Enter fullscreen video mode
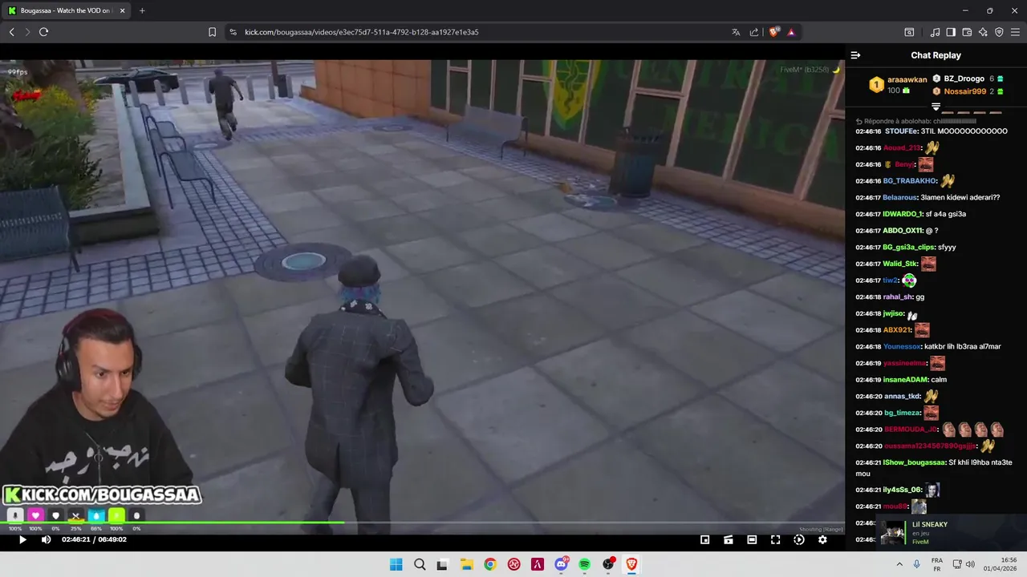 click(775, 539)
